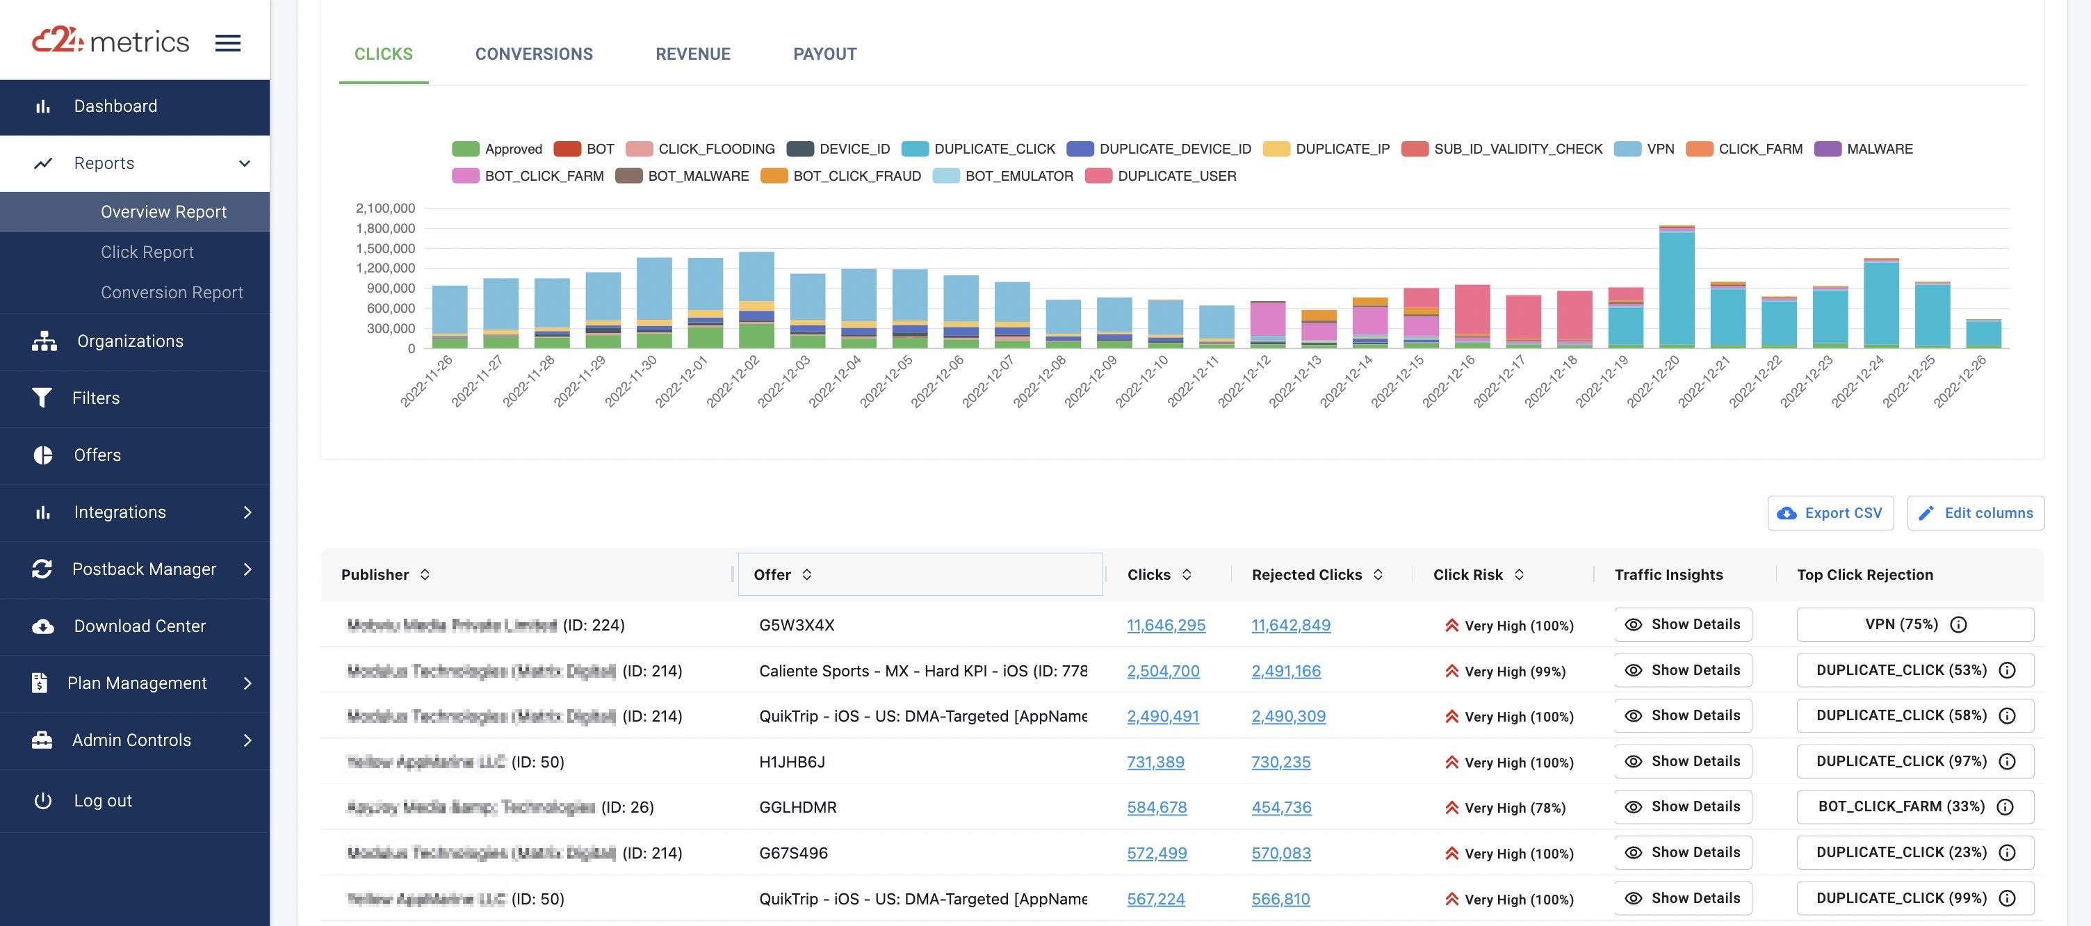Switch to the CONVERSIONS tab

(x=533, y=54)
